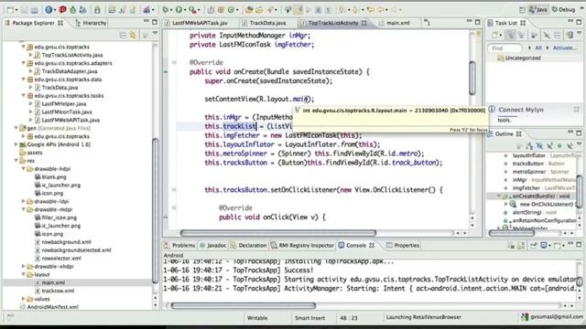Viewport: 586px width, 329px height.
Task: Click the Find field in Task List
Action: click(x=505, y=48)
